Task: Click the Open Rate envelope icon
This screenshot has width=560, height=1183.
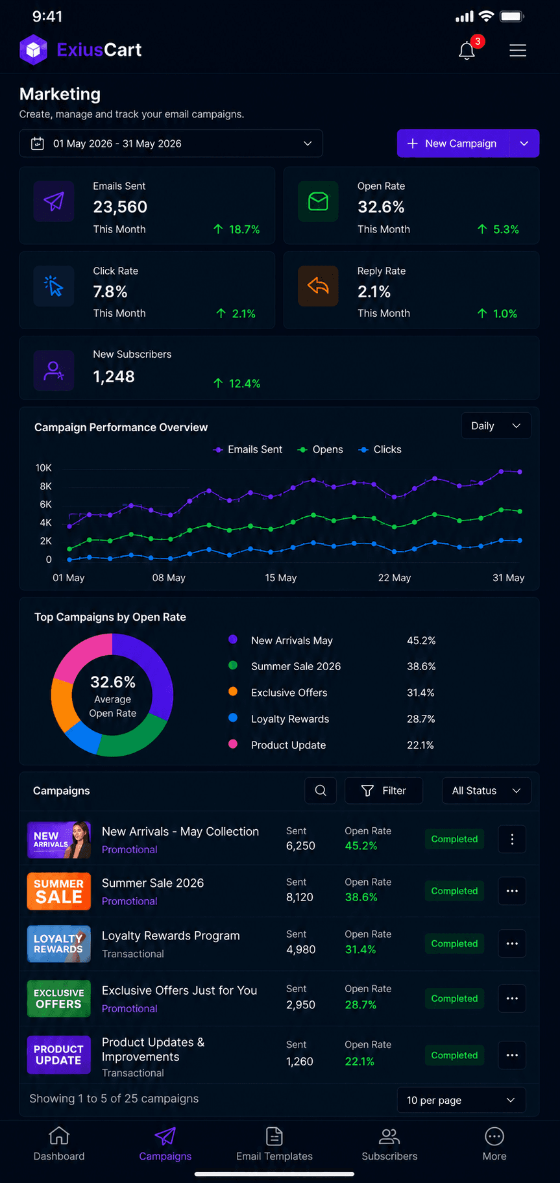Action: (318, 201)
